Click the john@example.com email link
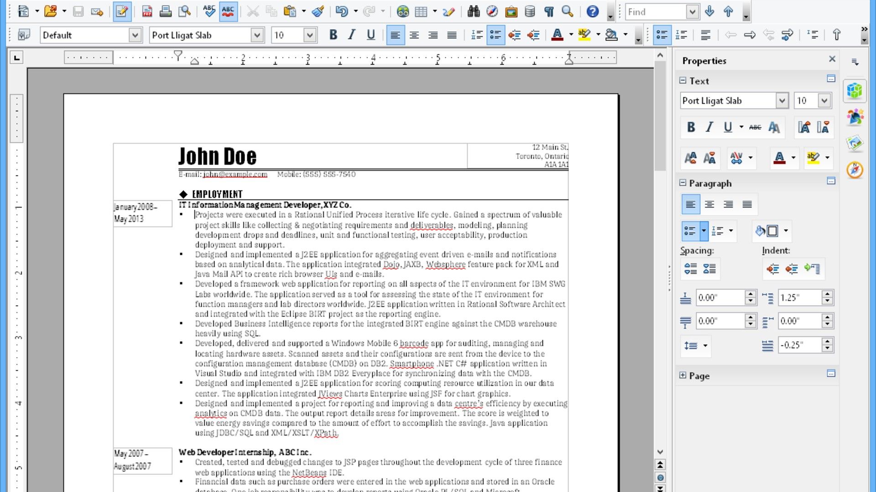This screenshot has width=876, height=492. point(235,174)
